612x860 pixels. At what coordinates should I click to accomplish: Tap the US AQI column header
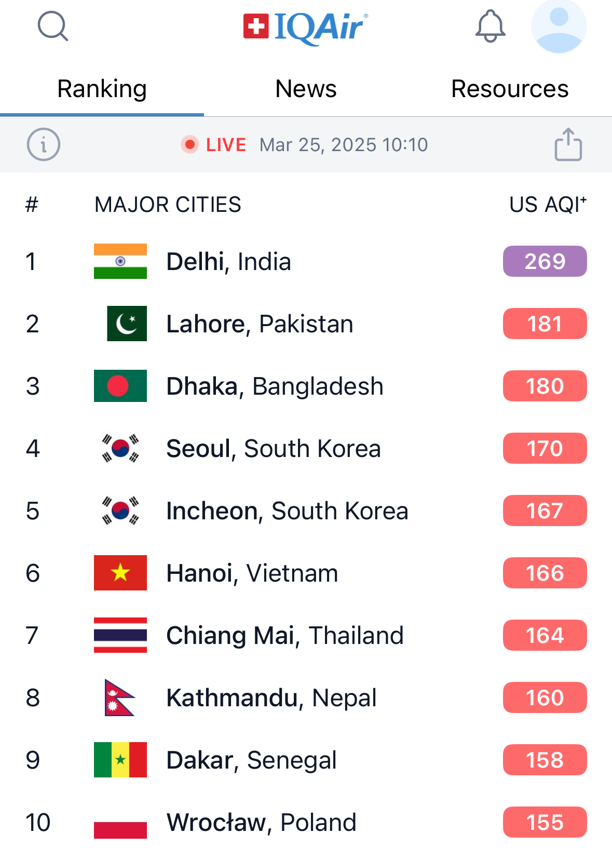click(x=548, y=205)
